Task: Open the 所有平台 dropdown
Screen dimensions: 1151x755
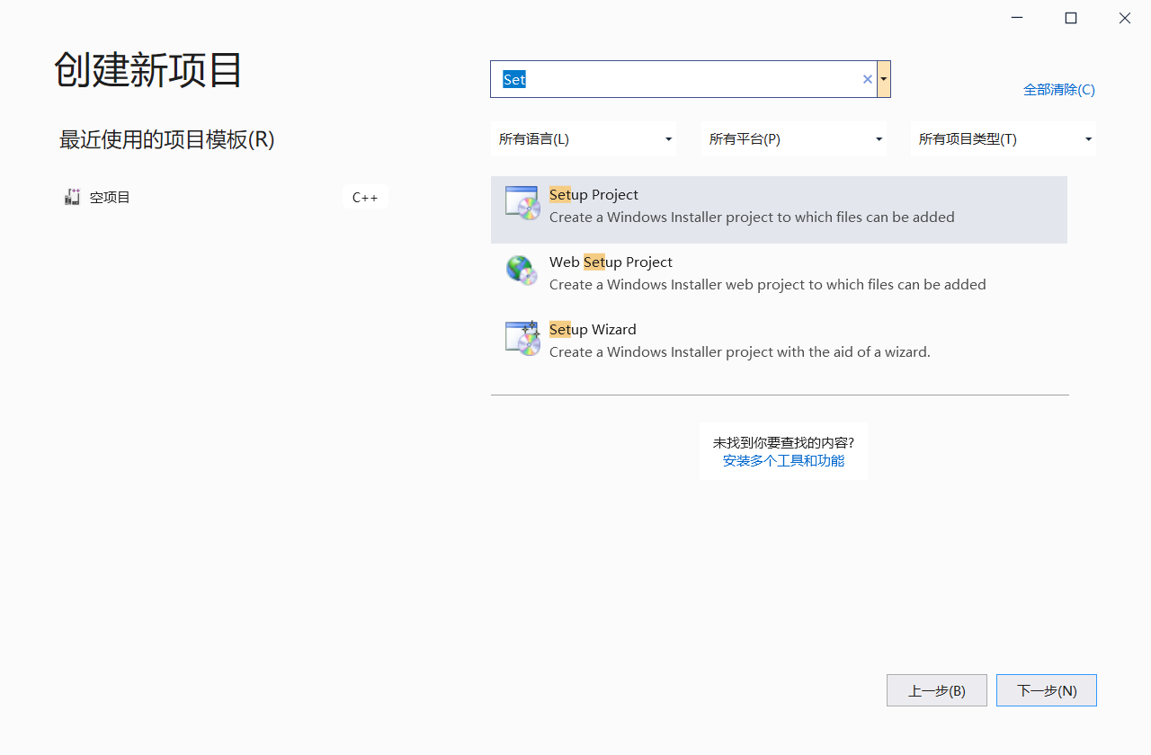Action: [794, 138]
